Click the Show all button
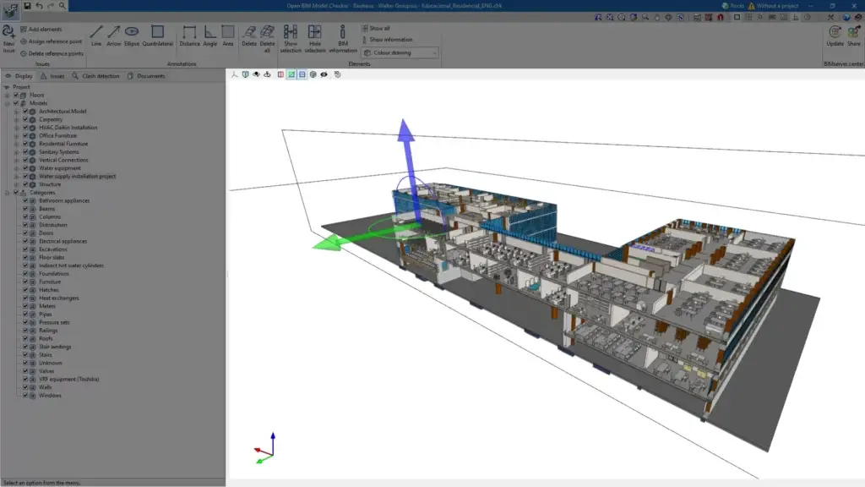The width and height of the screenshot is (865, 487). 377,28
